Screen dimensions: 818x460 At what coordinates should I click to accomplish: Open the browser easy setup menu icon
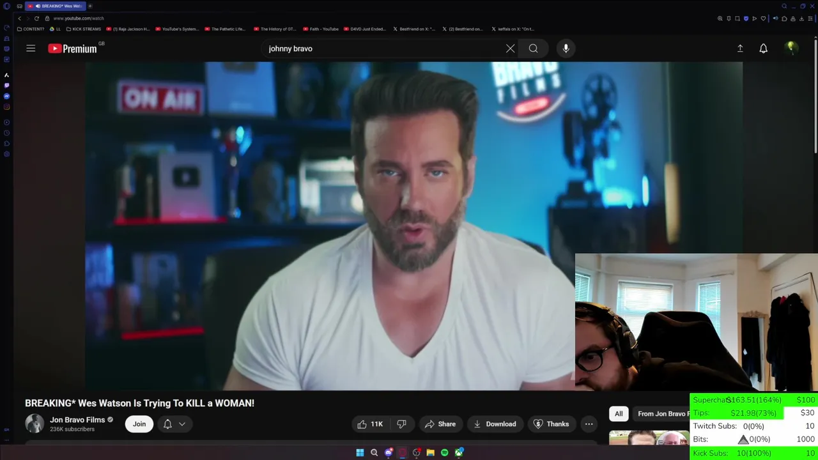point(810,19)
